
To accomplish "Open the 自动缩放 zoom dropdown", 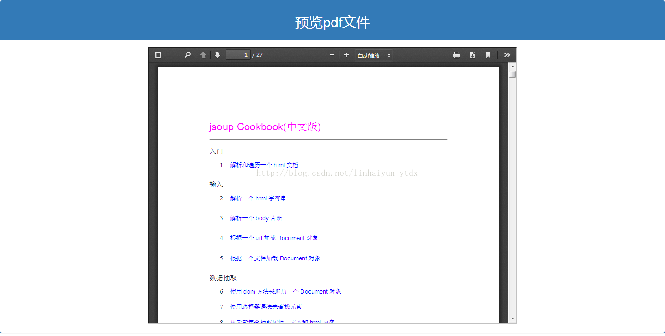I will click(x=374, y=55).
